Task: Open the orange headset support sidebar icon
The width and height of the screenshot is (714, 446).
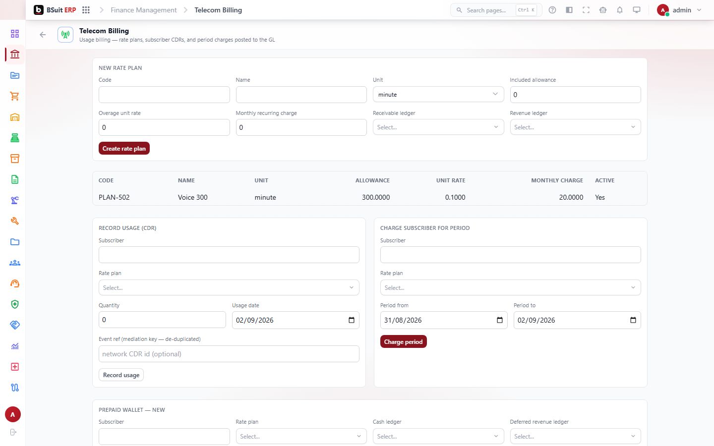Action: click(15, 283)
